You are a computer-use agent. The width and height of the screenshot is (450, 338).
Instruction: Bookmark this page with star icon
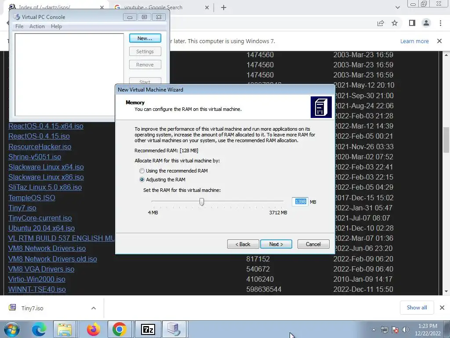tap(395, 23)
